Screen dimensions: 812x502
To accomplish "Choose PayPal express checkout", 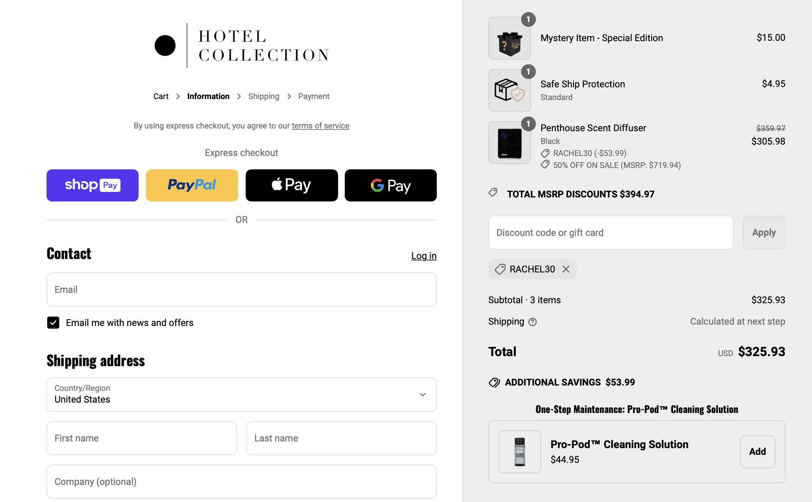I will tap(192, 185).
